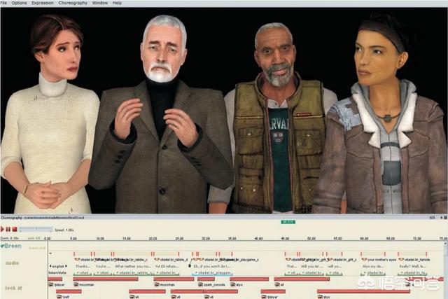Screen dimensions: 448x299
Task: Collapse the audio channel triangle
Action: [50, 253]
